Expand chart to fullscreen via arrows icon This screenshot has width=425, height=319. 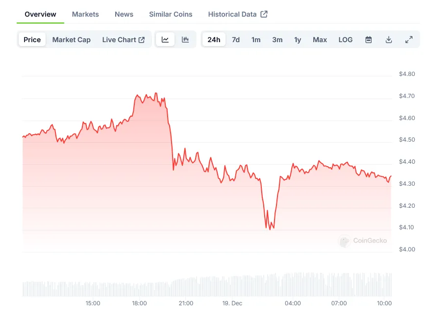[x=409, y=39]
